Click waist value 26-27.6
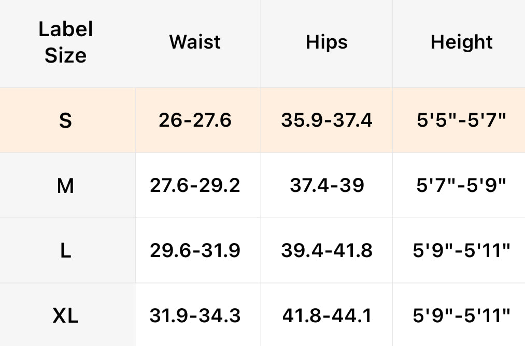The height and width of the screenshot is (346, 525). click(x=195, y=121)
